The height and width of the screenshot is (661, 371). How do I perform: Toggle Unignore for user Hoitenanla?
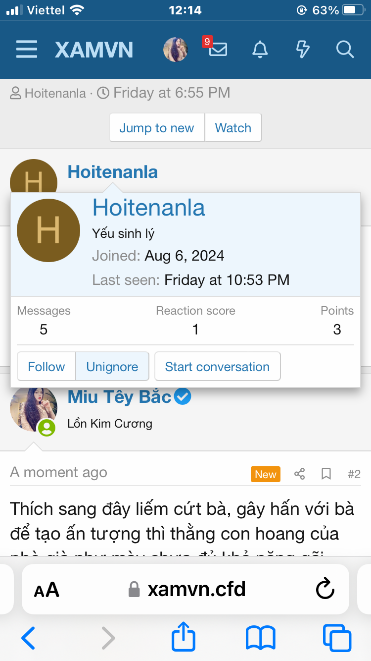click(x=112, y=367)
